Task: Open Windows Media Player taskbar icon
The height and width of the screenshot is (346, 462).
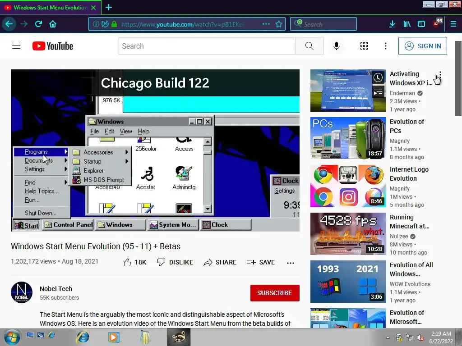Action: (114, 337)
